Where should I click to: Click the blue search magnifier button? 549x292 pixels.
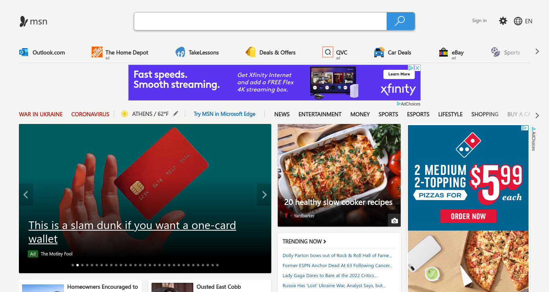tap(400, 21)
